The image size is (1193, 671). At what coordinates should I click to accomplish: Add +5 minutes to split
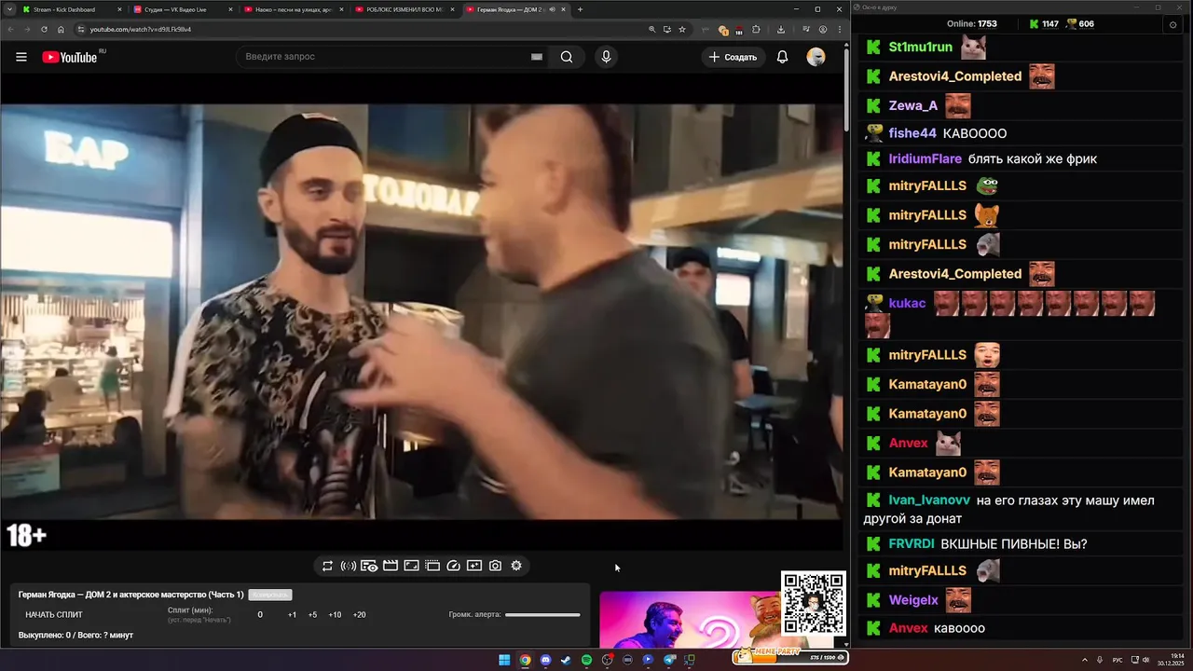pyautogui.click(x=312, y=615)
